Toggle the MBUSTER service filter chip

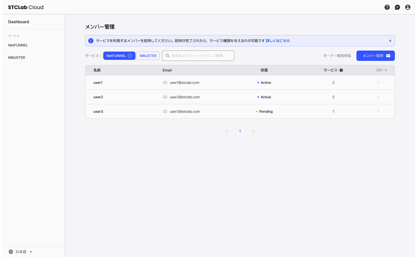tap(148, 56)
